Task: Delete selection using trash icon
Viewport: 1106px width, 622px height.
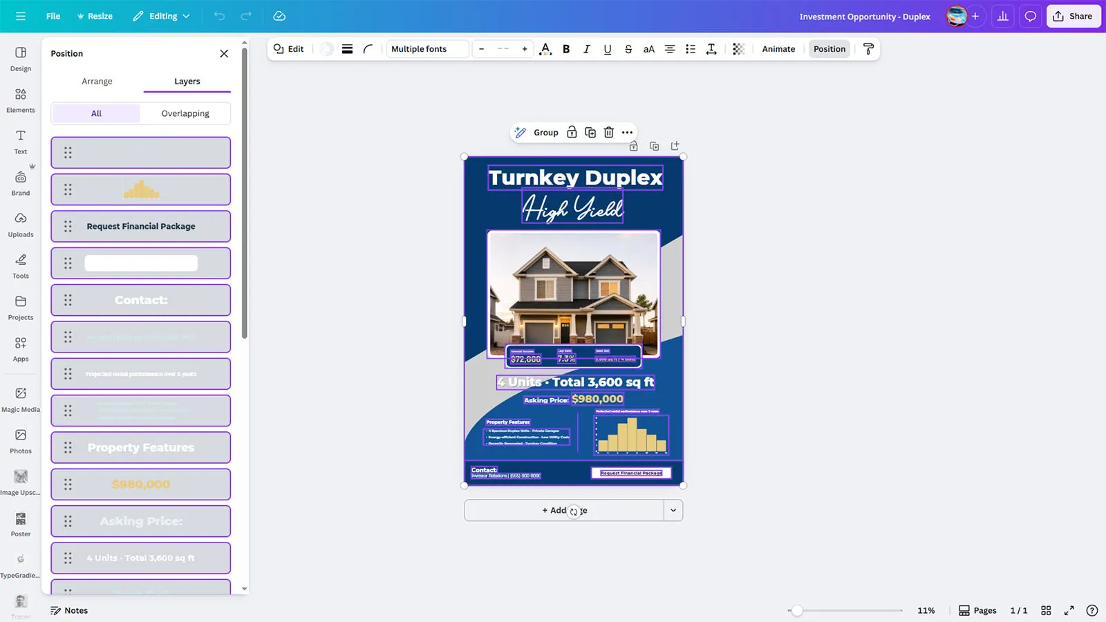Action: [x=608, y=133]
